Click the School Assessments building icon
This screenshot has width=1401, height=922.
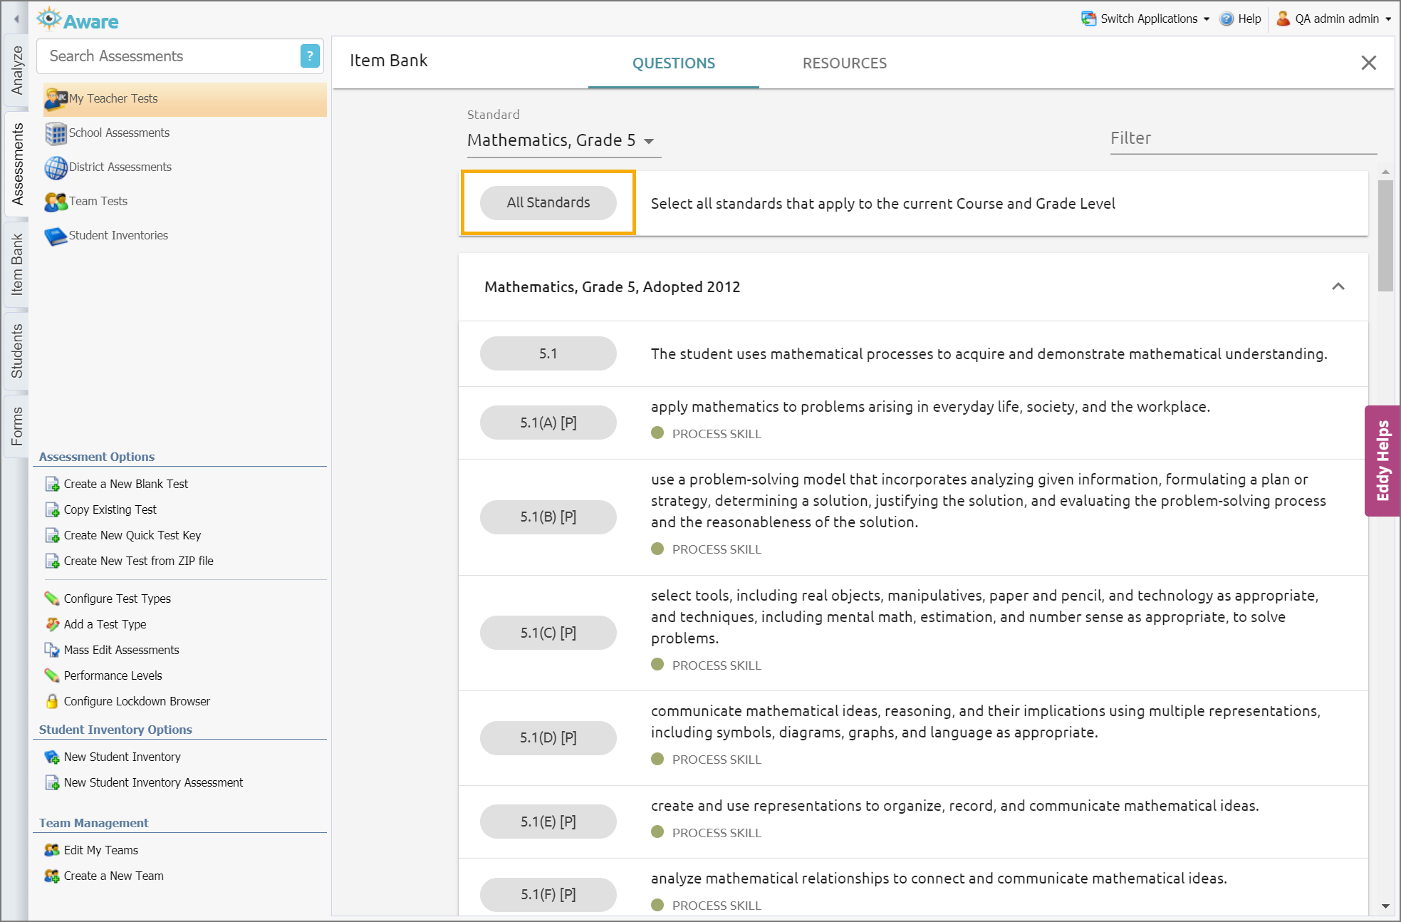(56, 133)
